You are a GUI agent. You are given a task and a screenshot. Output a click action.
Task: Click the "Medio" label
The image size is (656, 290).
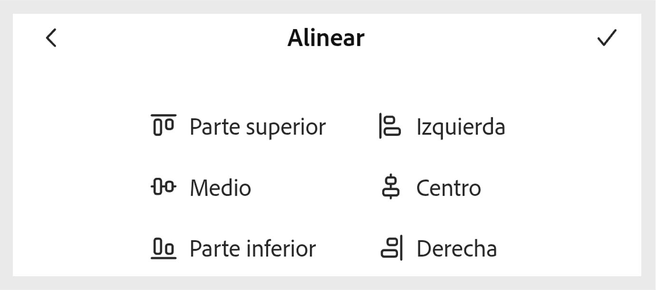click(220, 187)
